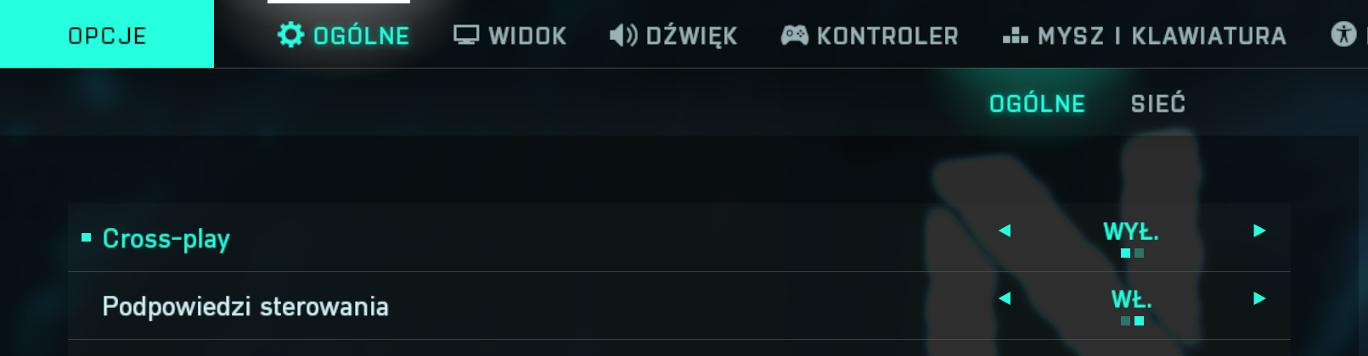Open the accessibility icon tab

[1343, 35]
